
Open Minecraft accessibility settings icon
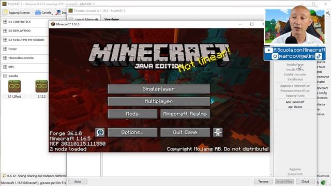218,133
